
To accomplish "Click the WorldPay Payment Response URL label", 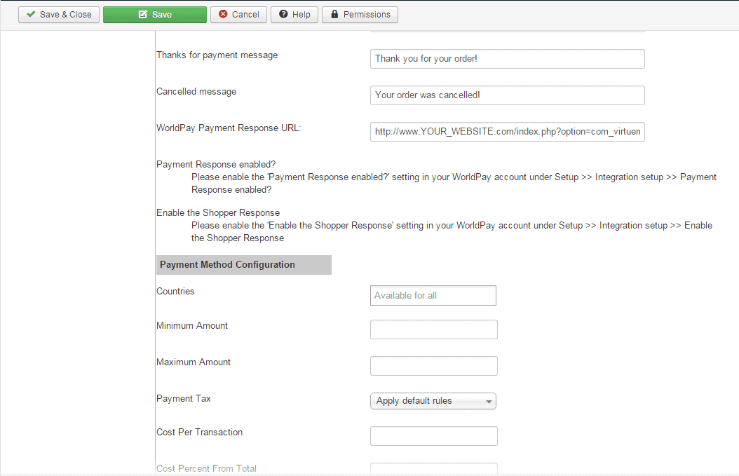I will [229, 128].
